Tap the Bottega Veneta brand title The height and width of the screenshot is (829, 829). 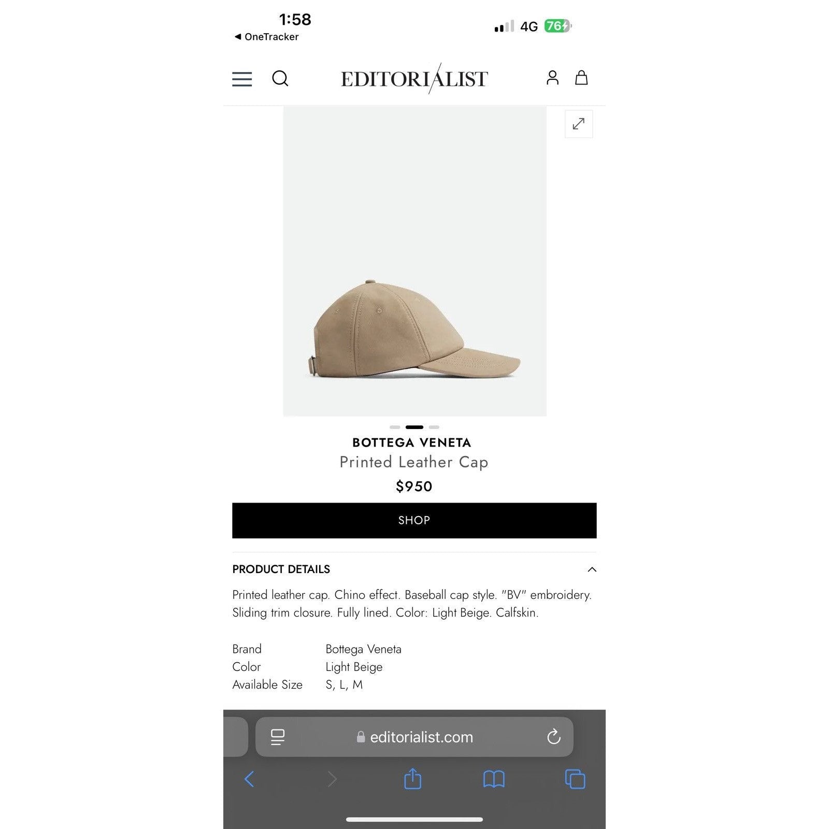pos(412,442)
